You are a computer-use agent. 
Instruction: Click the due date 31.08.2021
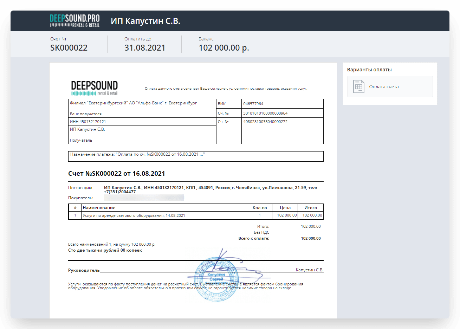point(145,48)
